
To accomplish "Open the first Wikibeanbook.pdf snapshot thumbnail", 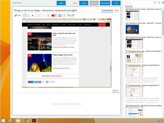I will [x=134, y=72].
